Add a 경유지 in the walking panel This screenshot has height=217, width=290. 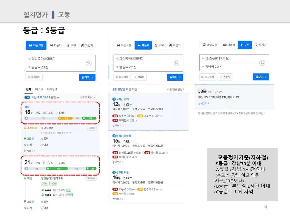click(x=225, y=77)
